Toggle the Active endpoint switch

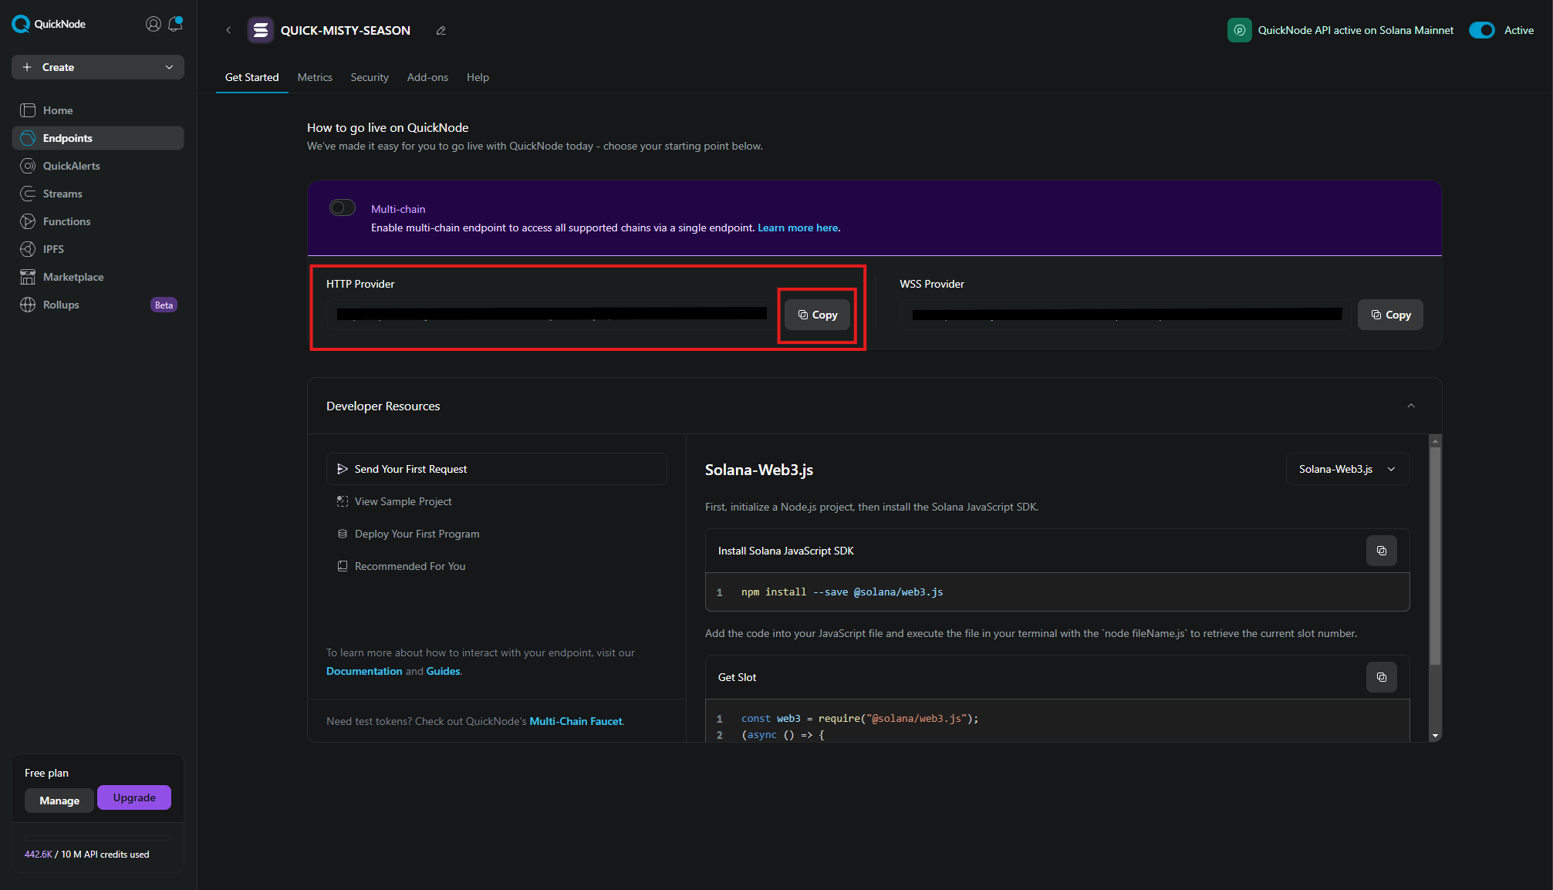(x=1482, y=30)
